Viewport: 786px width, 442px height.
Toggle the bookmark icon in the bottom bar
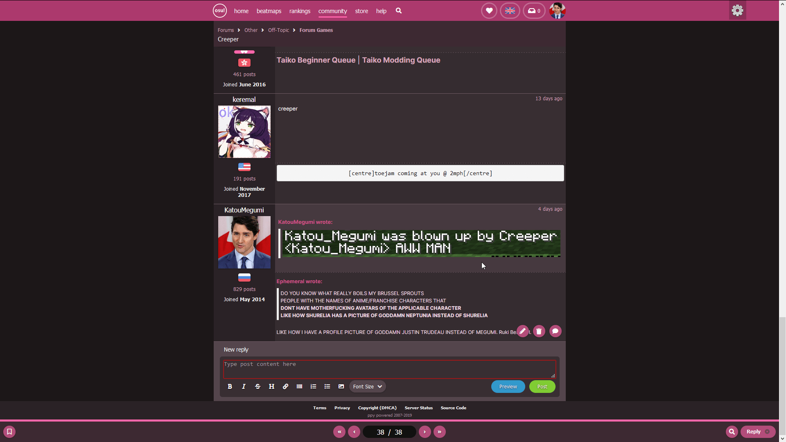[9, 432]
